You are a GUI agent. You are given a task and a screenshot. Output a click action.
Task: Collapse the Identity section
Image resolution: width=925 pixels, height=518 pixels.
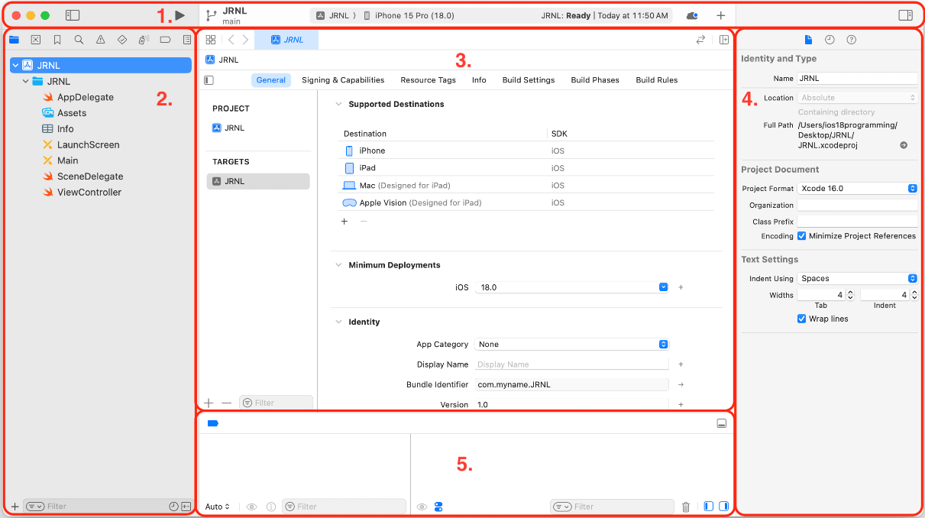coord(338,322)
